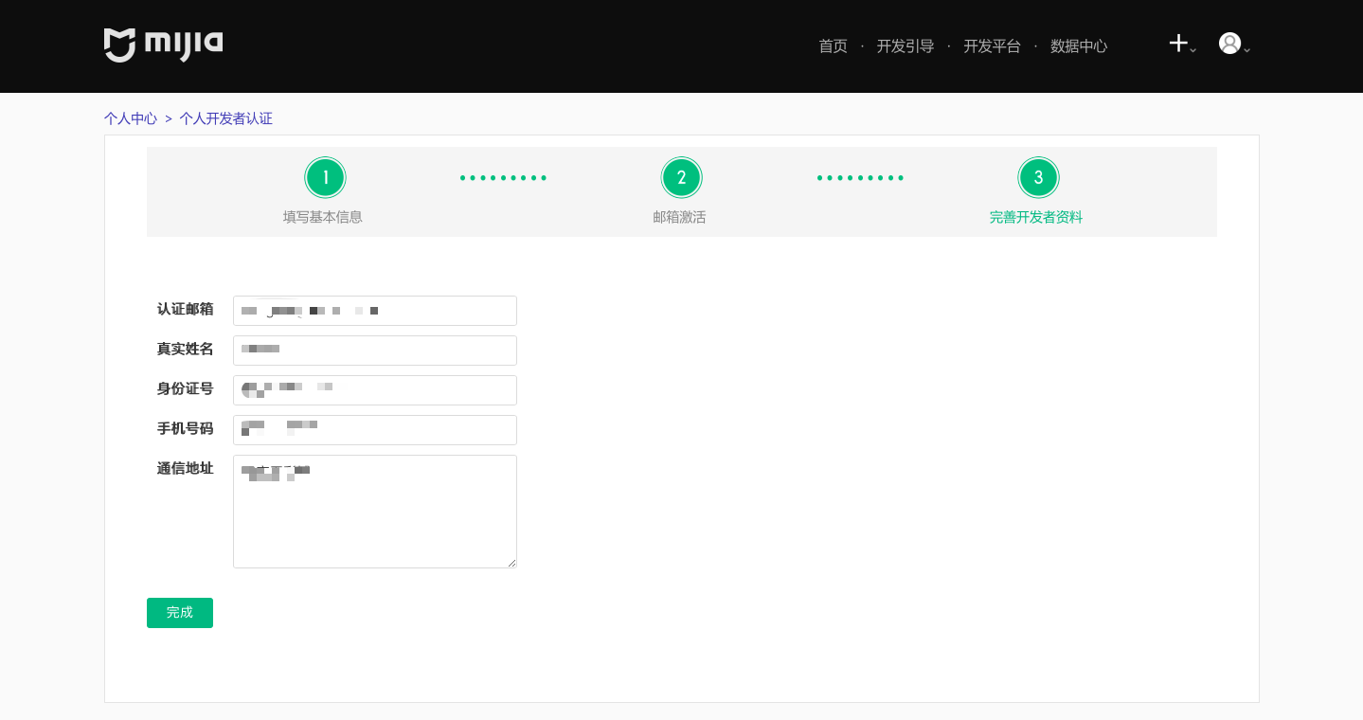The image size is (1363, 720).
Task: Click the 完善开发者资料 step label
Action: tap(1036, 217)
